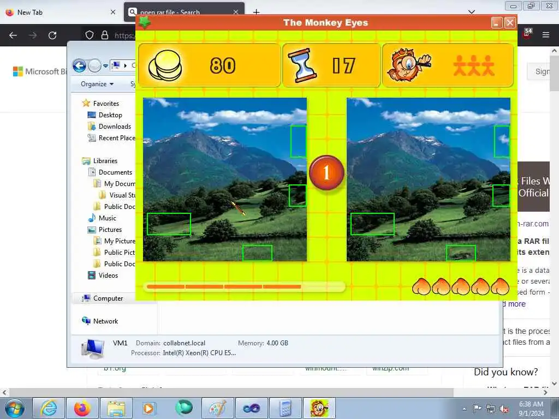Click the left picture in Monkey Eyes
Screen dimensions: 559x419
pyautogui.click(x=224, y=179)
